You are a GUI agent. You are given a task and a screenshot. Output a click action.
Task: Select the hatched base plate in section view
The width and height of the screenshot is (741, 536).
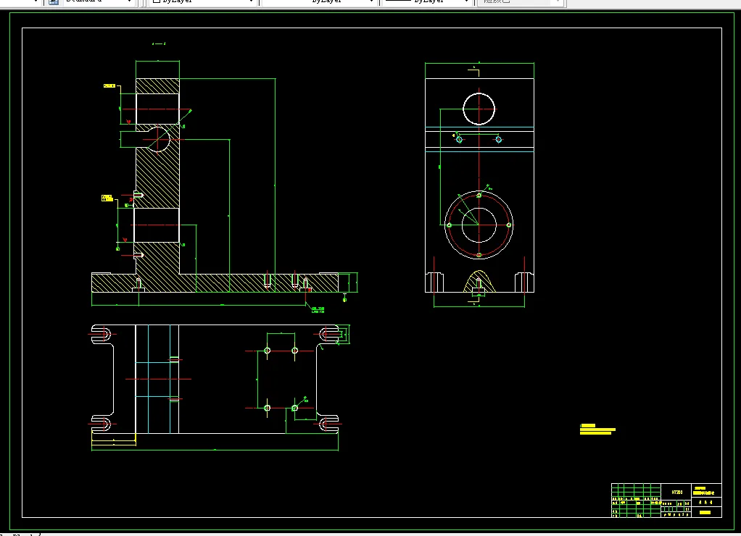[x=215, y=283]
